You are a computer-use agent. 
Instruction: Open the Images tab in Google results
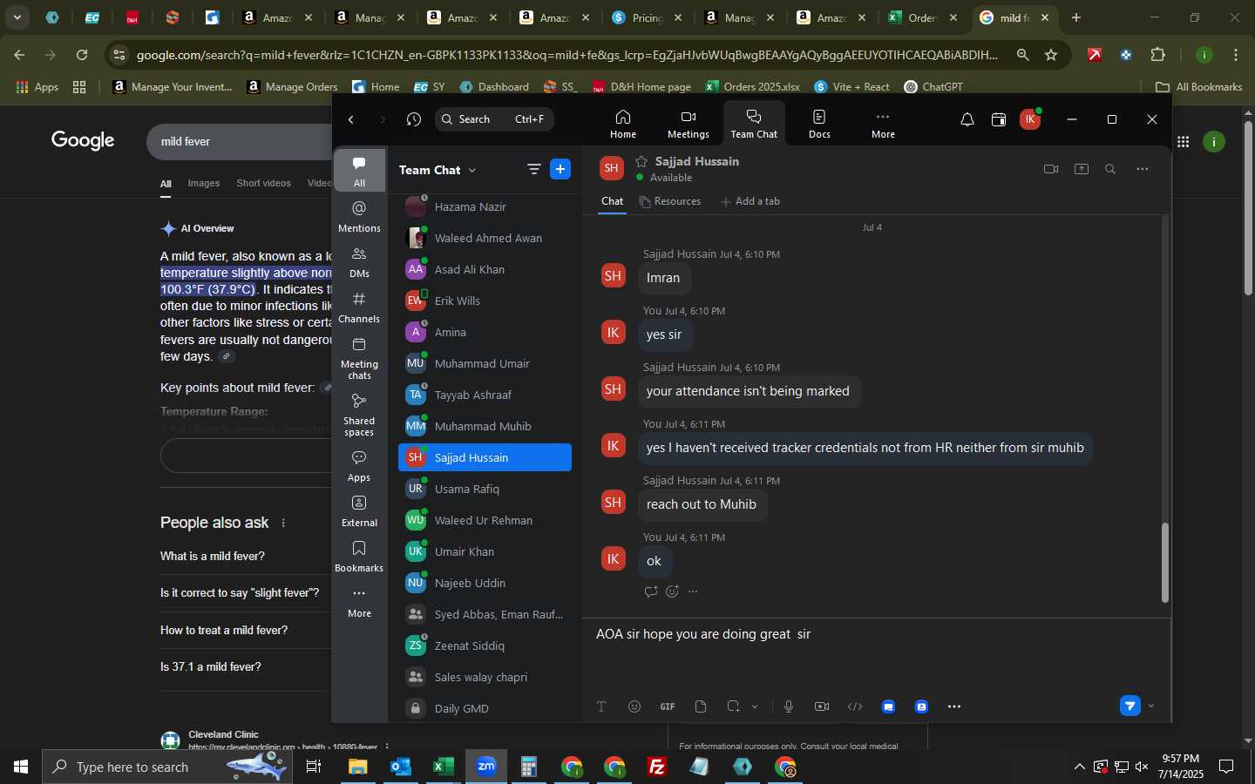pos(204,183)
